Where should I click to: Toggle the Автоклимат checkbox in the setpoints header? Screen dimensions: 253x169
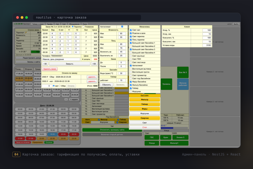click(122, 27)
